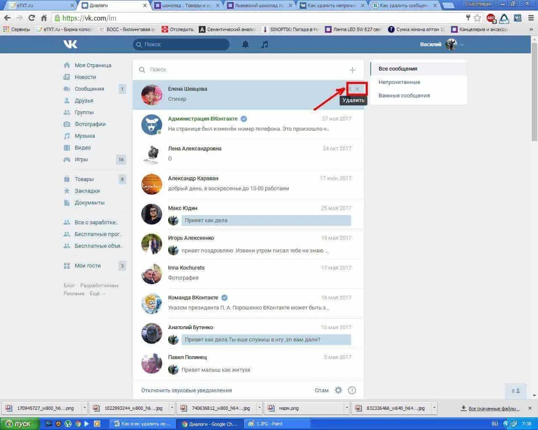The height and width of the screenshot is (430, 538).
Task: Open dialog with Павел Полинец
Action: point(248,363)
